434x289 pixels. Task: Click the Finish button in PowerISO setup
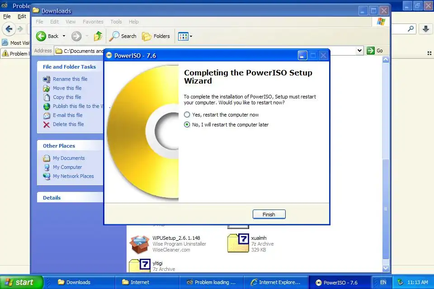pos(269,214)
